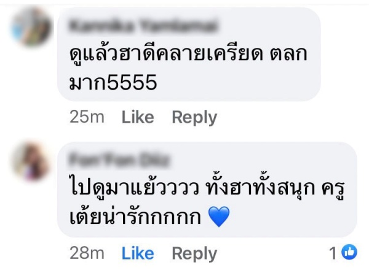Unlike the comment posted 28m ago
The height and width of the screenshot is (273, 369).
tap(138, 253)
